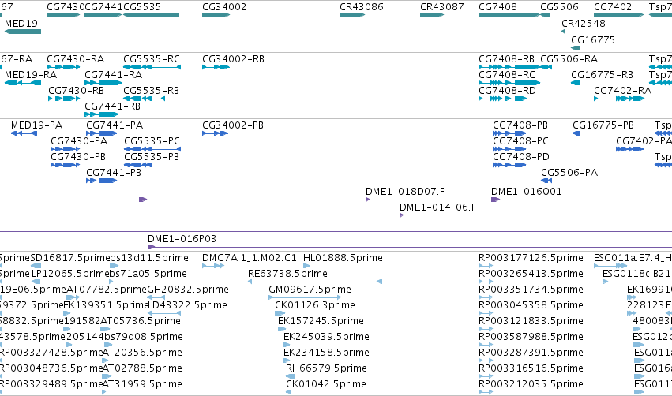
Task: Click the MED19-PA protein feature
Action: (x=24, y=133)
